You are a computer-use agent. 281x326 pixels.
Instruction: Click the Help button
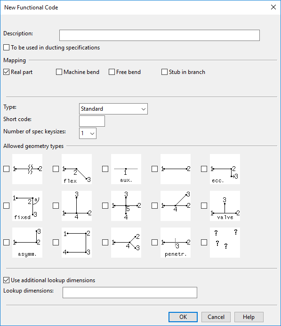tap(249, 317)
